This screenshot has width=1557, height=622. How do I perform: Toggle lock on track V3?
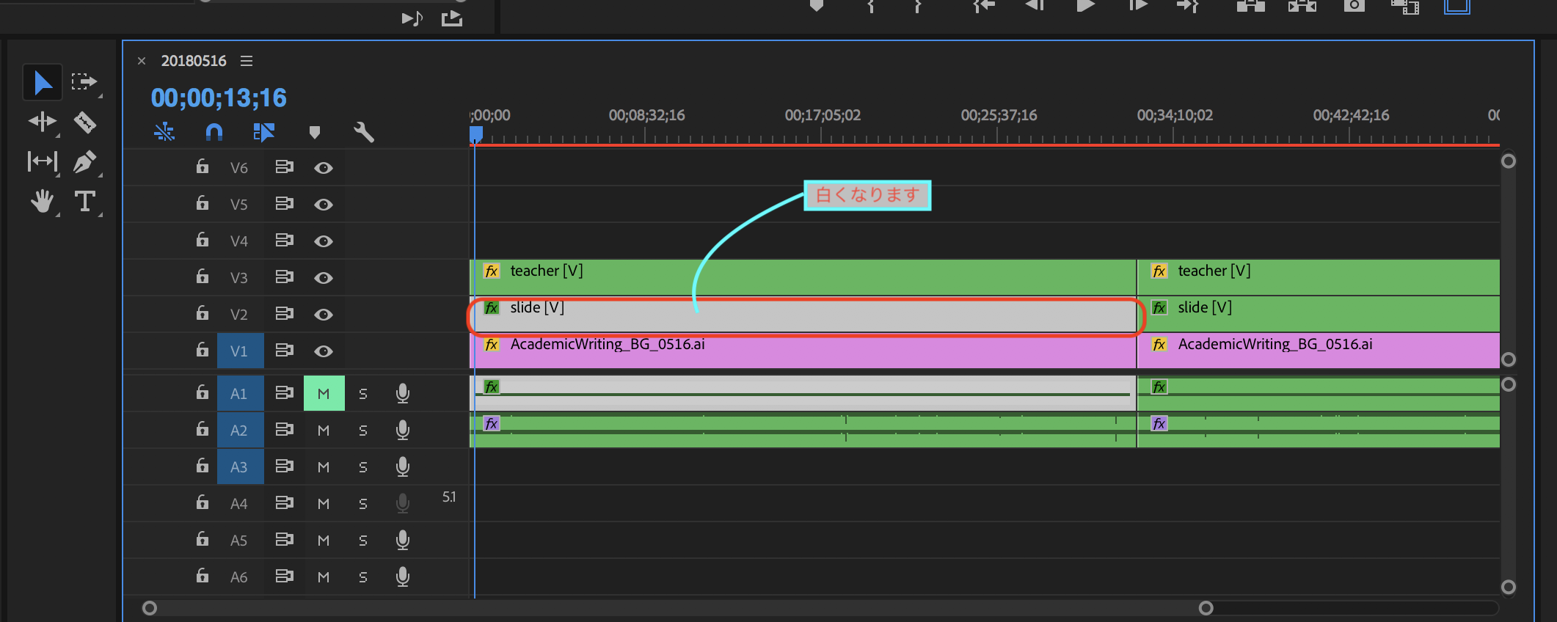(203, 277)
